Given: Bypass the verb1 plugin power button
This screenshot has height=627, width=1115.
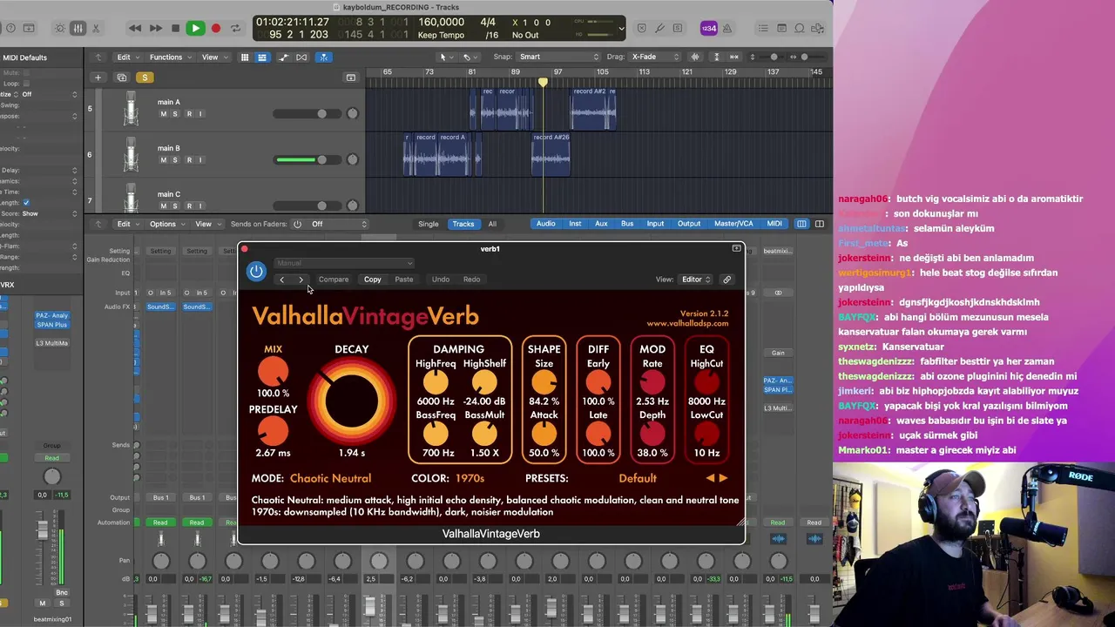Looking at the screenshot, I should [256, 272].
